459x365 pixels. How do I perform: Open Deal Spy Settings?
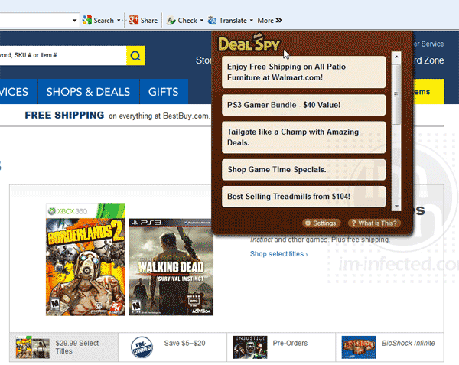[320, 223]
